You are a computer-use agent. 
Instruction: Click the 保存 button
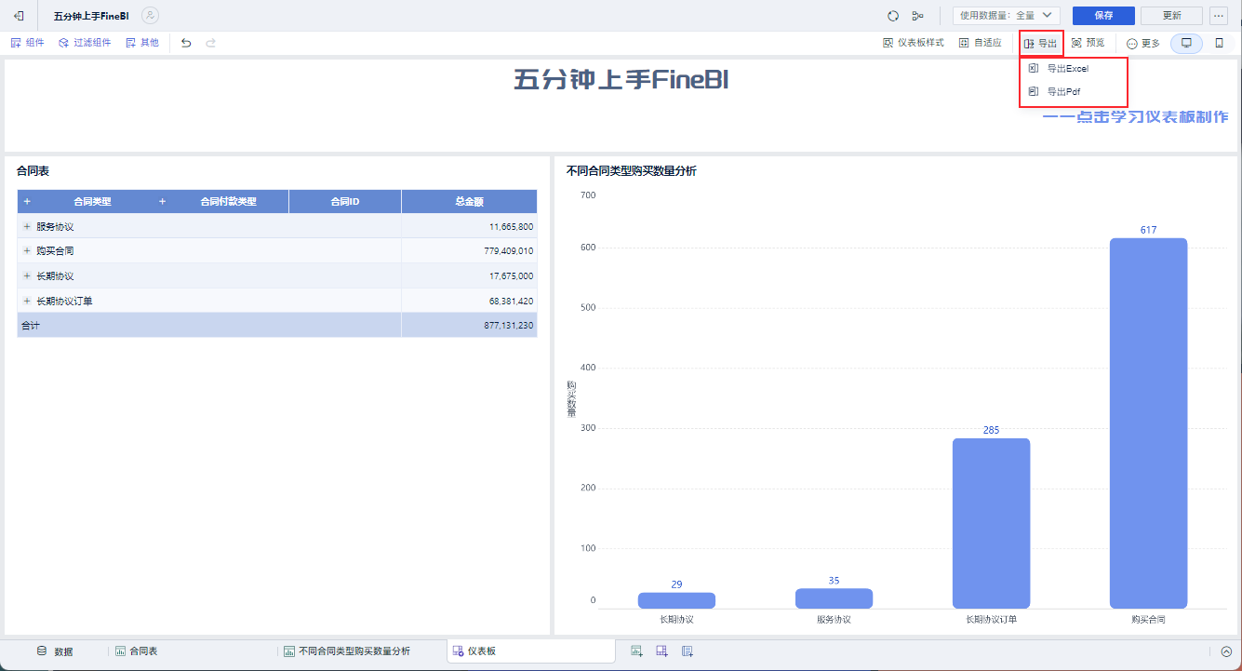tap(1103, 16)
